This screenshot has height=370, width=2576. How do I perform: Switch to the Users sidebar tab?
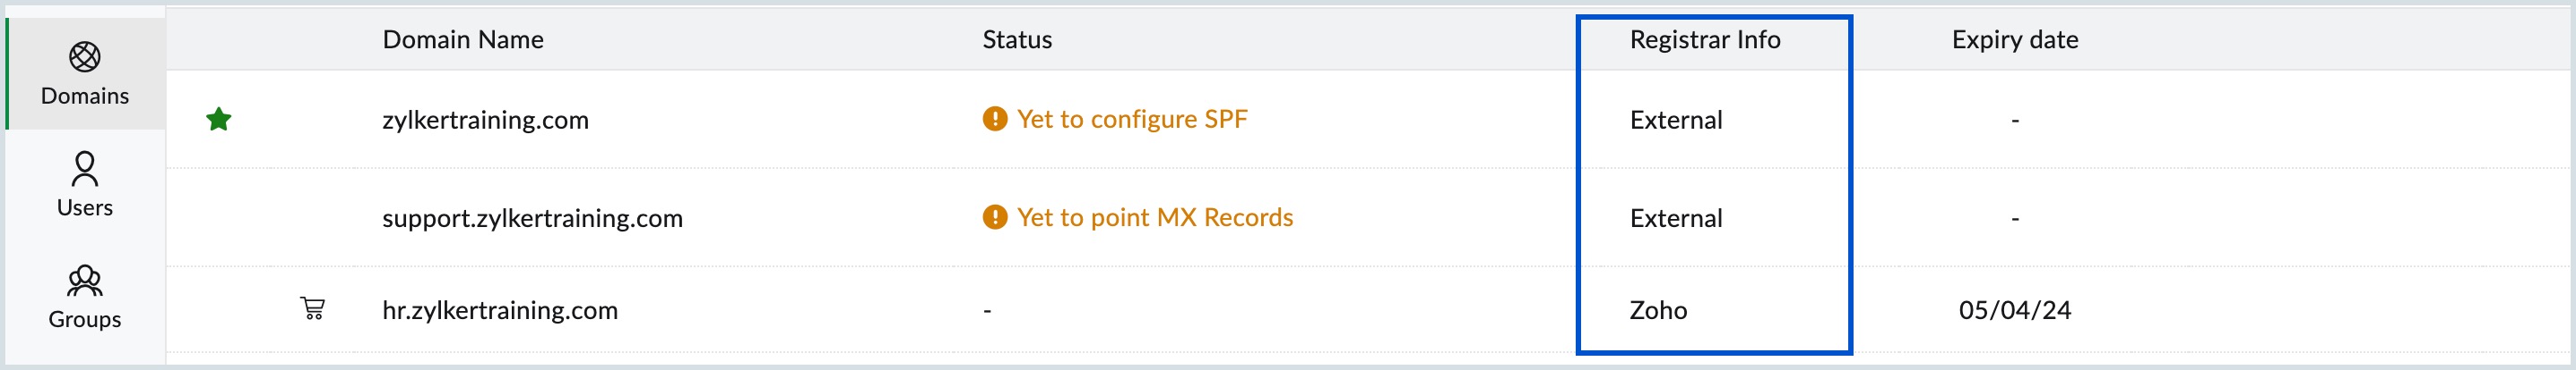pos(85,186)
